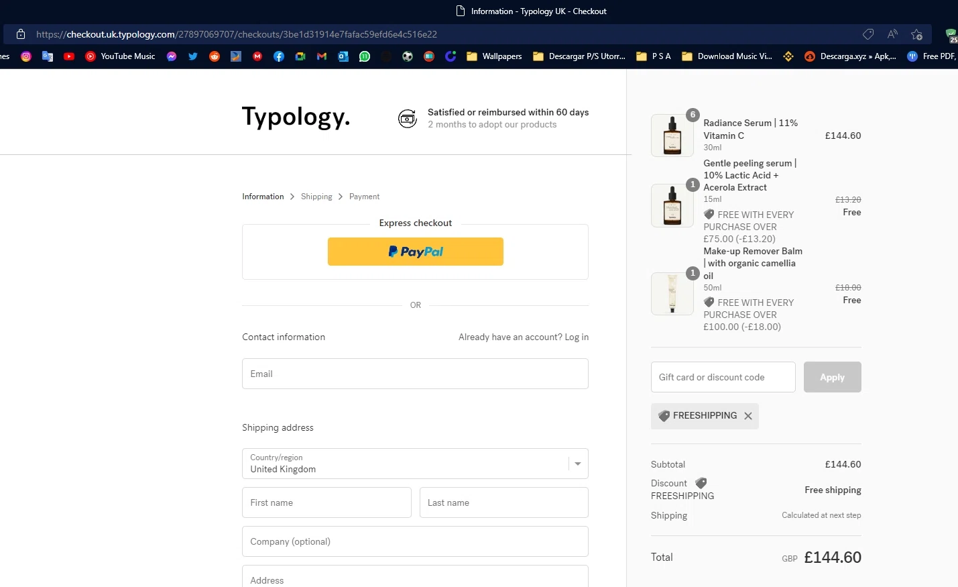The width and height of the screenshot is (958, 587).
Task: Open the Outlook bookmark icon
Action: pyautogui.click(x=343, y=56)
